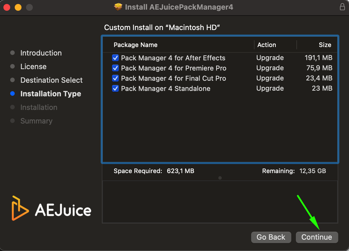Uncheck Pack Manager 4 for Premiere Pro
The width and height of the screenshot is (349, 251).
click(115, 68)
